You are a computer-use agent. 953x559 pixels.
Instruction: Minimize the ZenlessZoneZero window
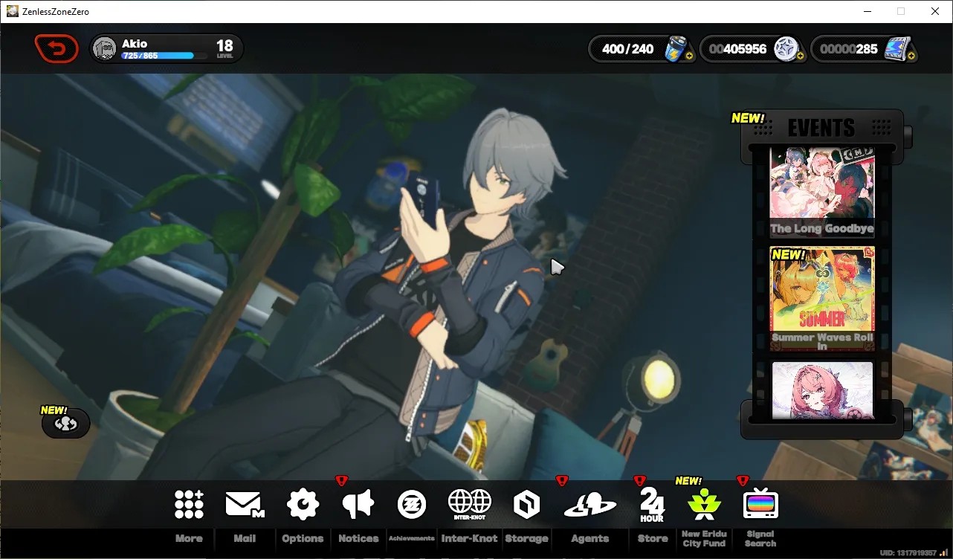867,11
